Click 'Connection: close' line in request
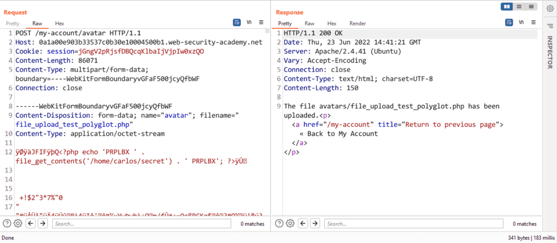Viewport: 557px width, 243px height. [x=49, y=88]
